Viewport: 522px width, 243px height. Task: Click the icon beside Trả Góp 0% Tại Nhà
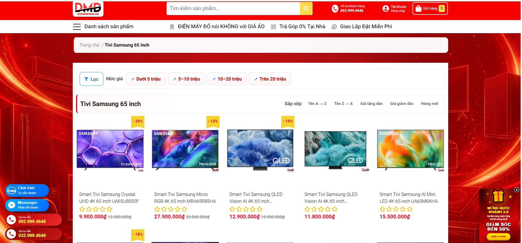pyautogui.click(x=273, y=27)
